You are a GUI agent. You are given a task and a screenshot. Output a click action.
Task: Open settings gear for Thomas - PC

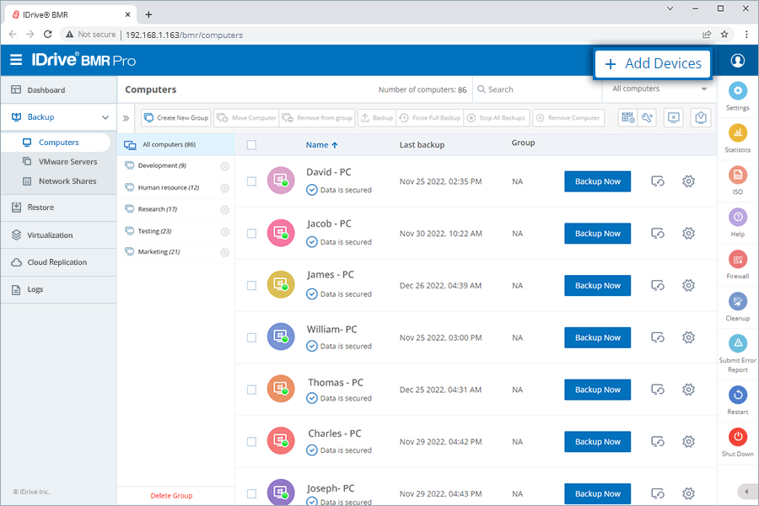[688, 390]
